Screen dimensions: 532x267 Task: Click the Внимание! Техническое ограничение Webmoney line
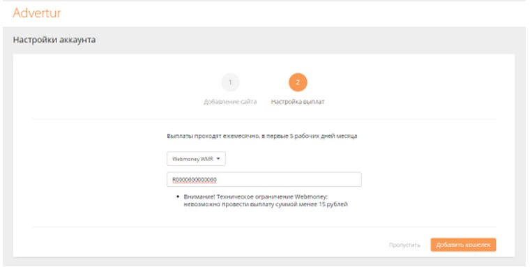click(256, 197)
